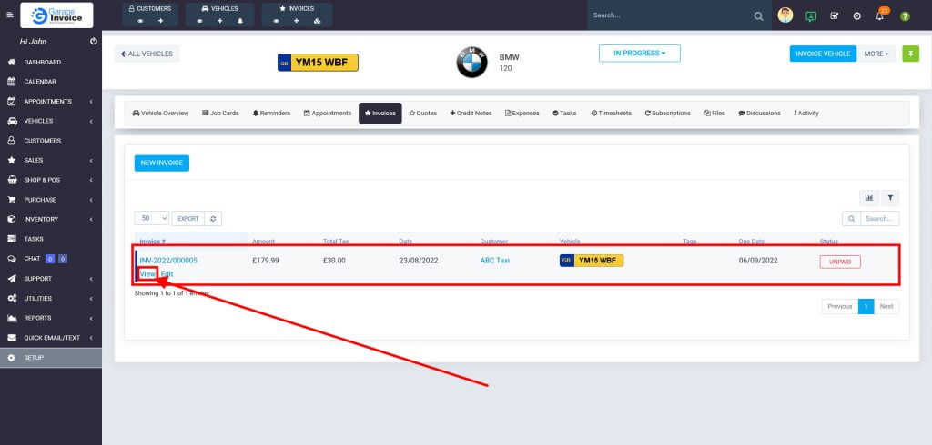Expand the Sales sidebar menu
932x445 pixels.
(x=51, y=160)
